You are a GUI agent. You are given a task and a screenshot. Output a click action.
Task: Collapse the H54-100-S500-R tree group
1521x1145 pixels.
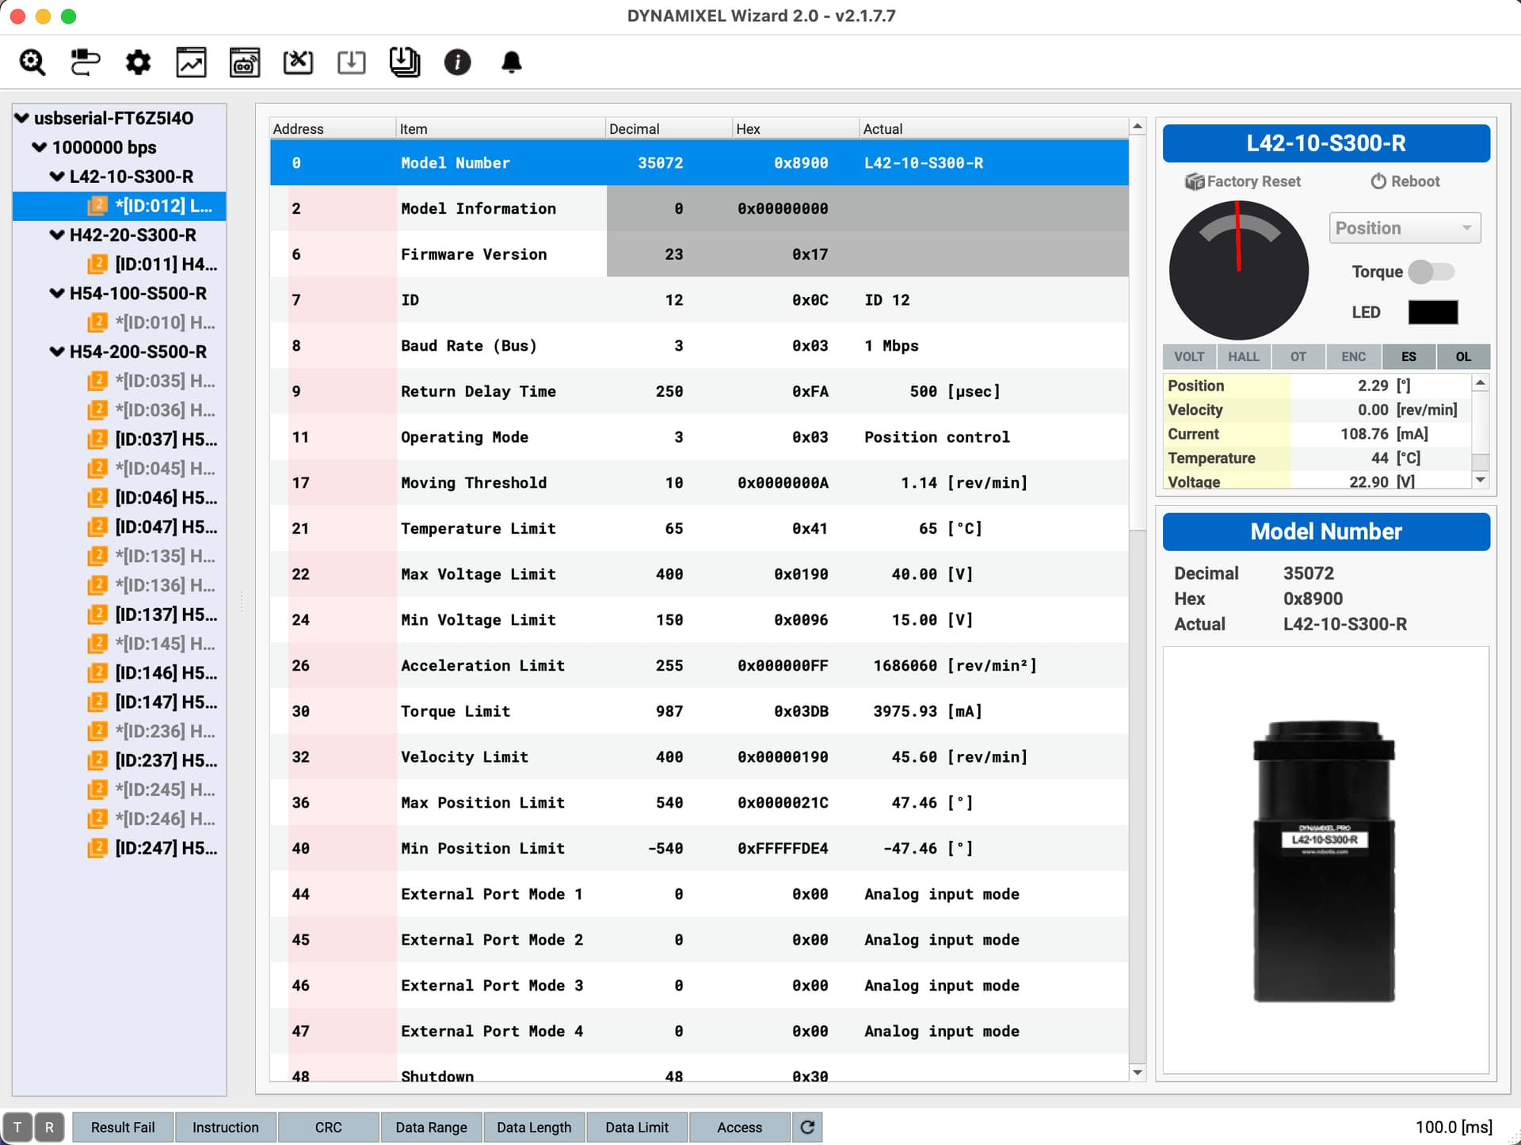[x=57, y=293]
